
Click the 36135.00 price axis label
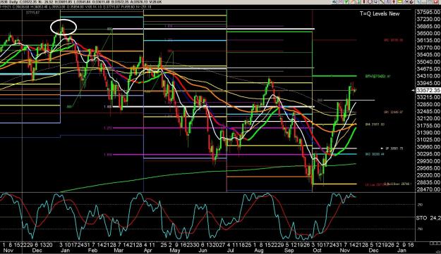tap(428, 40)
